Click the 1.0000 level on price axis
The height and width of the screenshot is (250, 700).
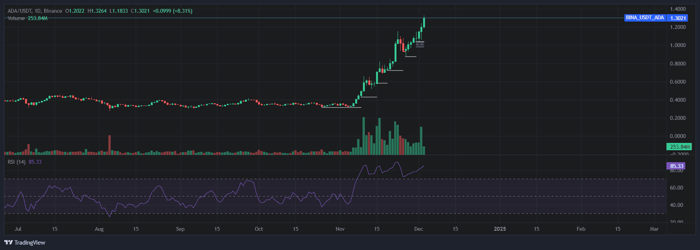(x=678, y=45)
